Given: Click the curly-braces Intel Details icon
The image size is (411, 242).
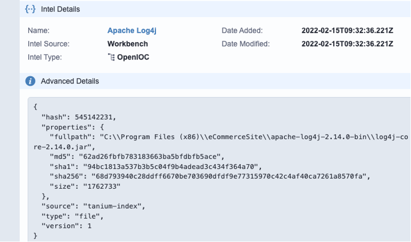Looking at the screenshot, I should click(30, 9).
